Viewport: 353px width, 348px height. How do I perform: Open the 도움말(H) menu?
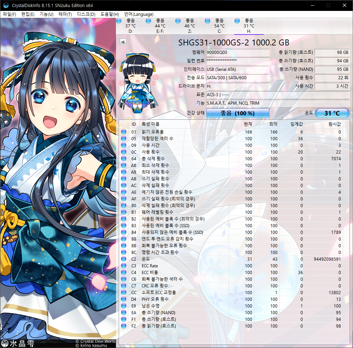(x=110, y=14)
